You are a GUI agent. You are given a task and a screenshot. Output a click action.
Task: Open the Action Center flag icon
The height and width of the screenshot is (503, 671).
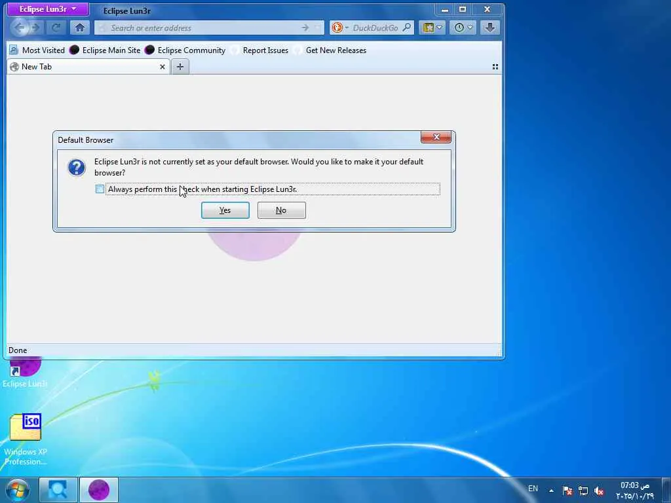coord(567,491)
